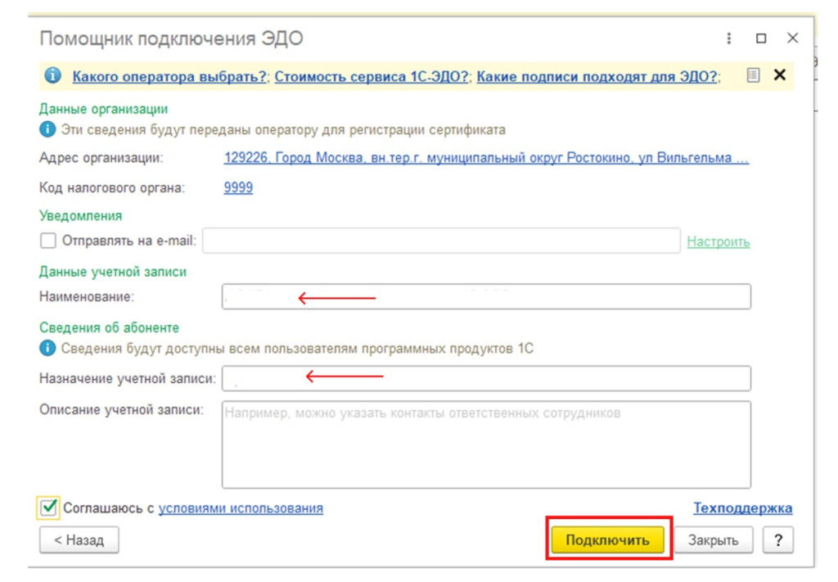Click into 'Описание учетной записи' text area
The image size is (838, 582).
pos(486,444)
